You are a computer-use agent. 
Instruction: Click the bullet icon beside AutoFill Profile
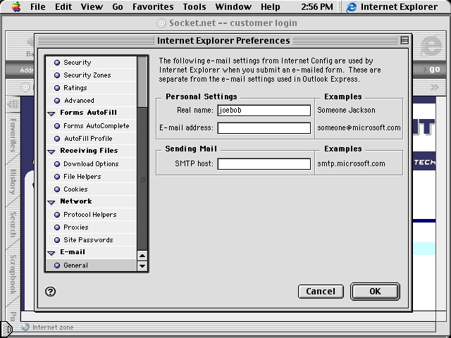57,139
